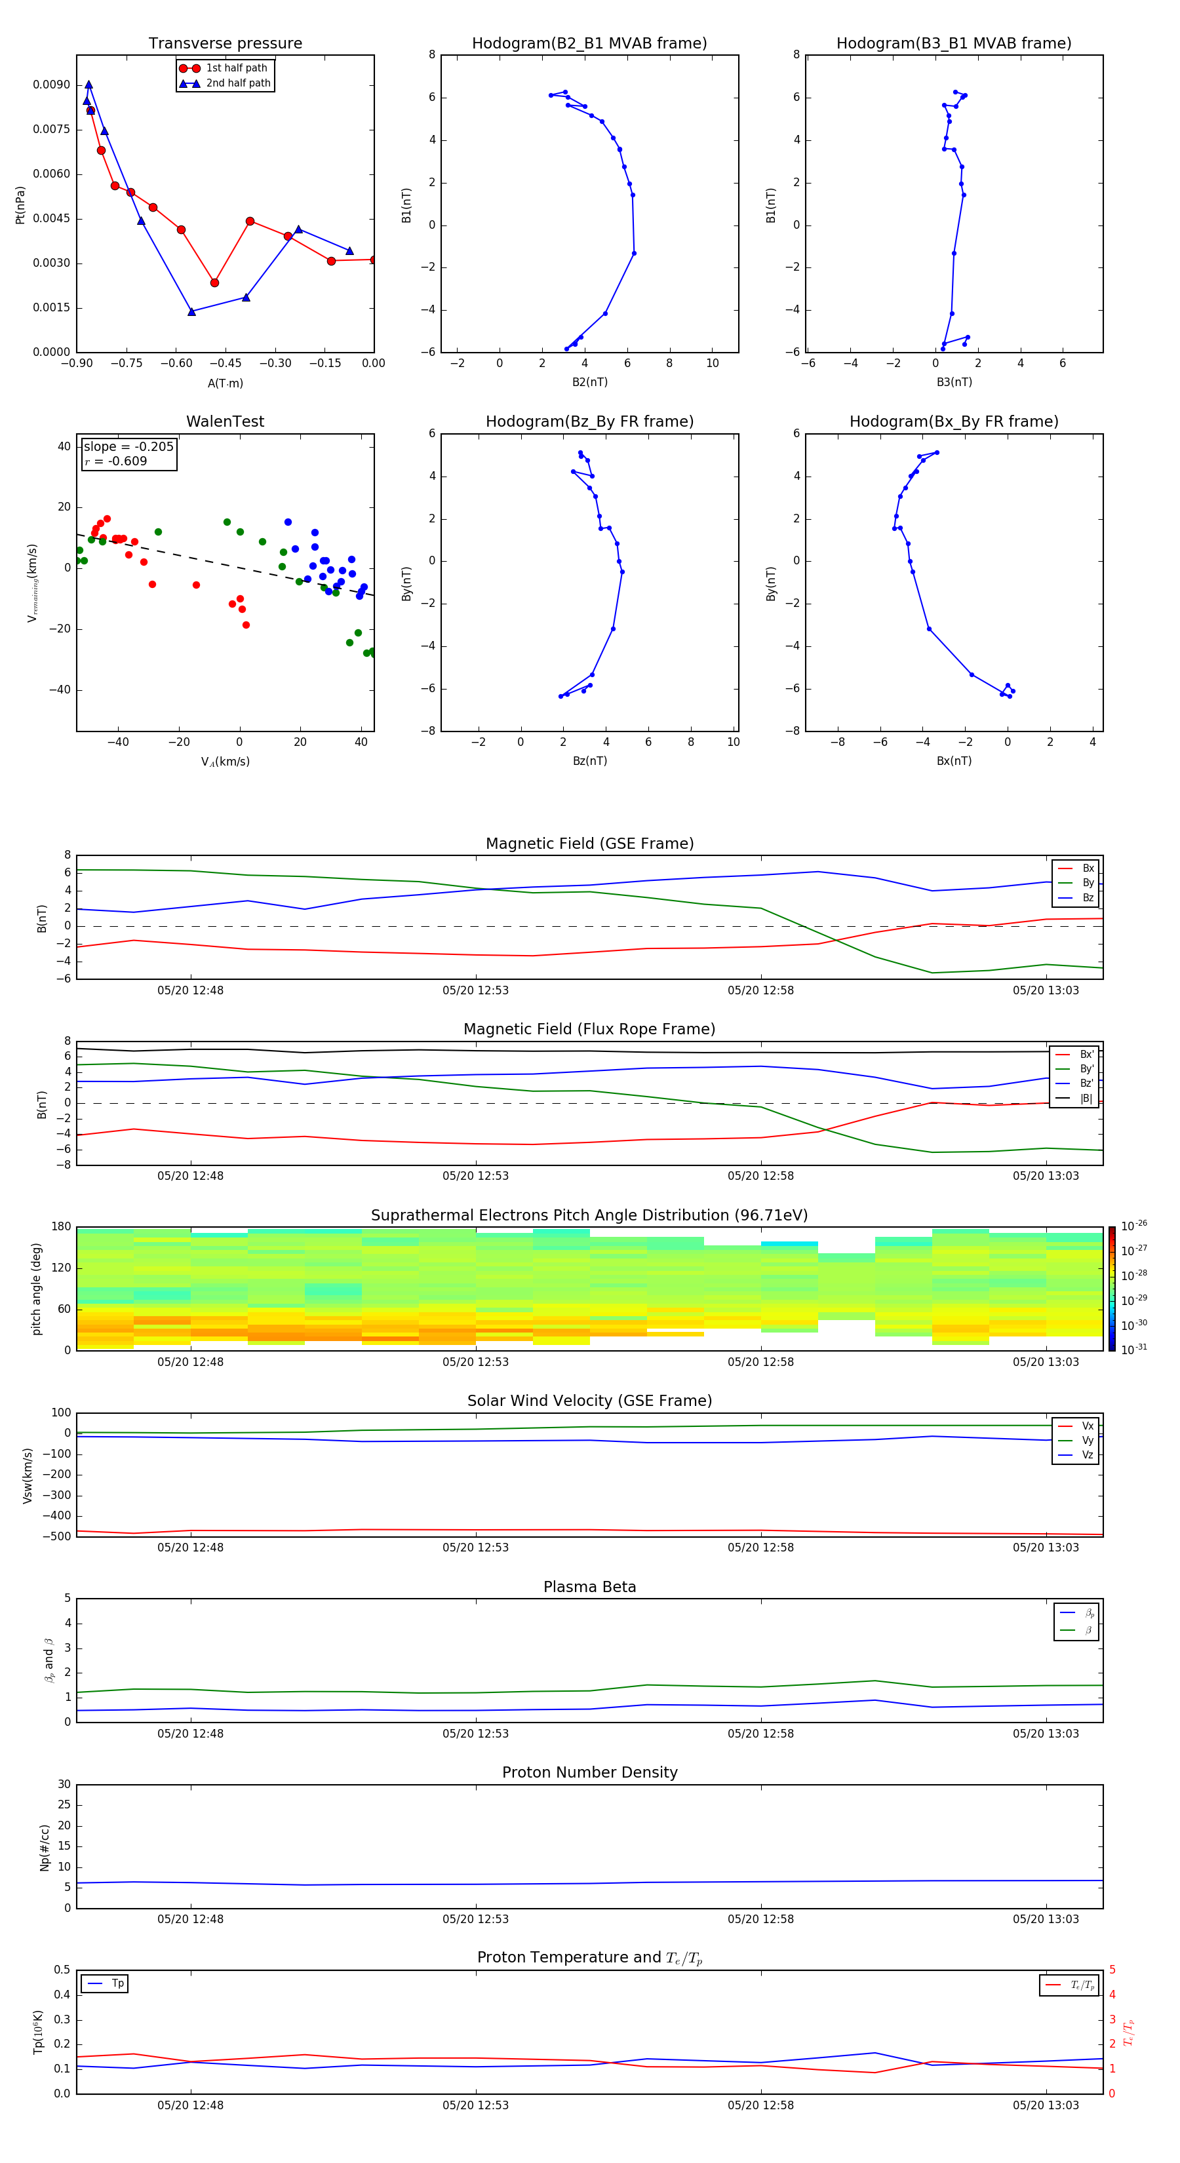Screen dimensions: 1180x2163
Task: Click the Bx legend entry in GSE panel
Action: (1076, 868)
